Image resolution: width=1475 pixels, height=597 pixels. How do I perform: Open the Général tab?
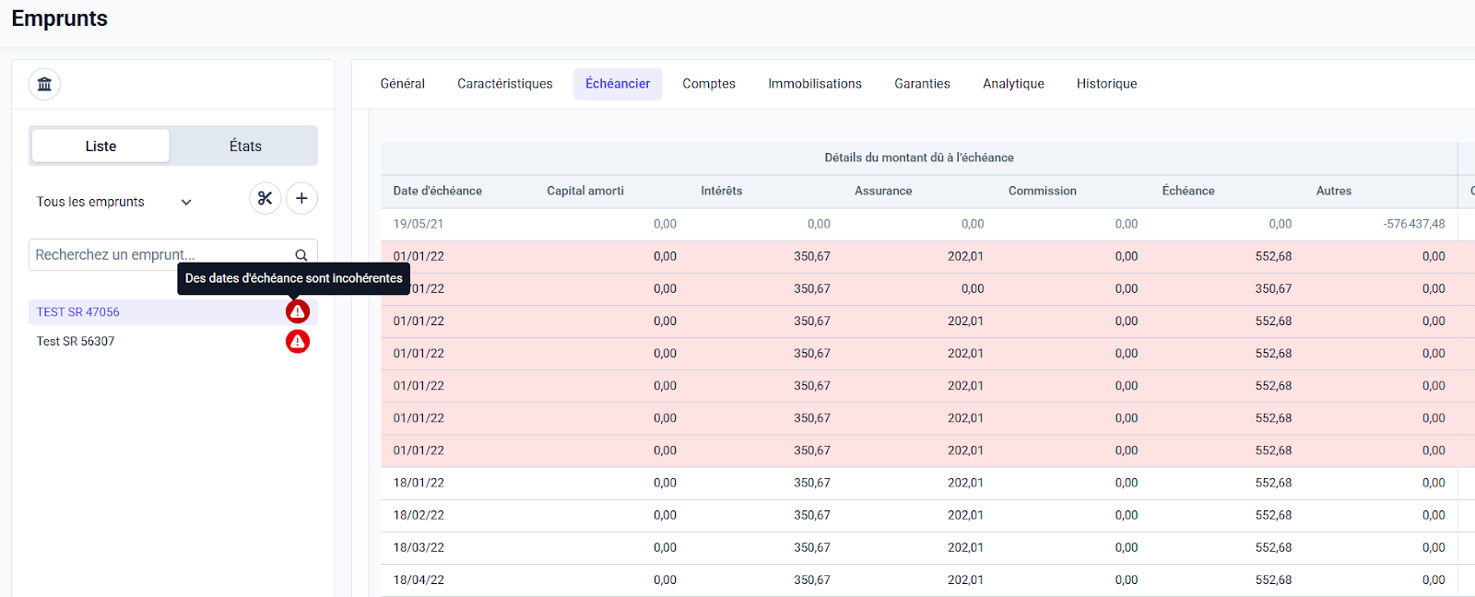(x=403, y=84)
